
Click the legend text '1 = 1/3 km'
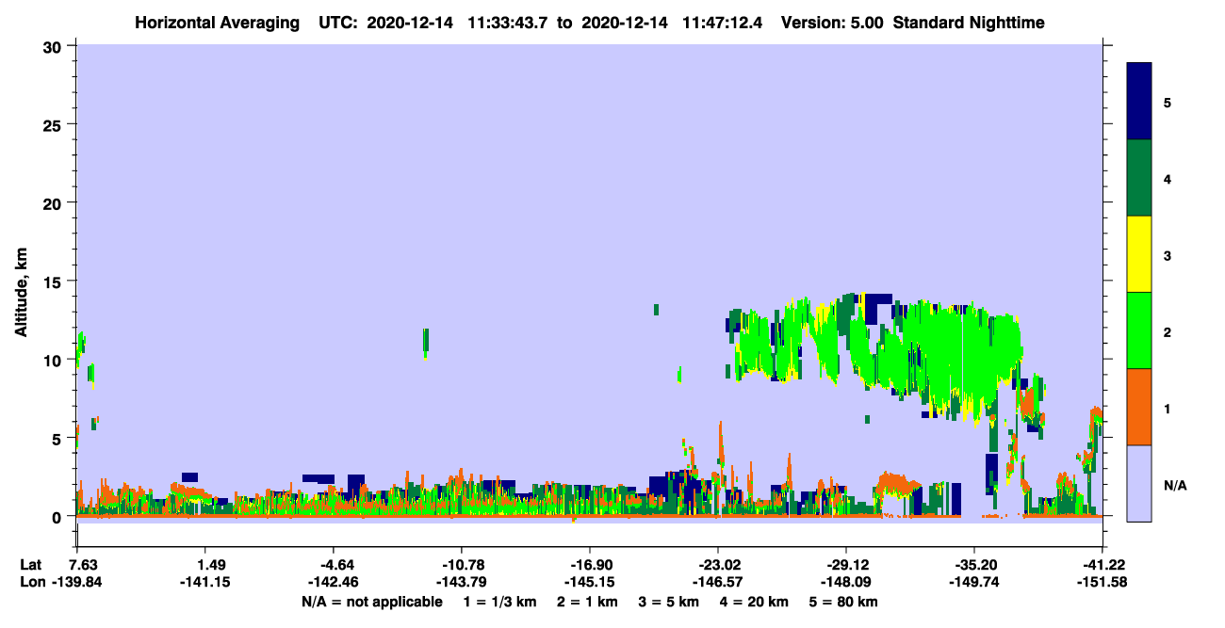pyautogui.click(x=498, y=602)
